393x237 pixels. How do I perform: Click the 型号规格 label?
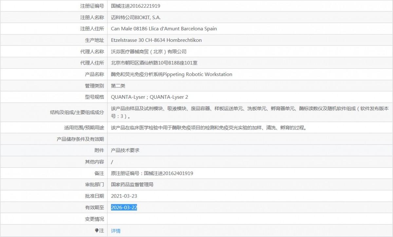(94, 97)
